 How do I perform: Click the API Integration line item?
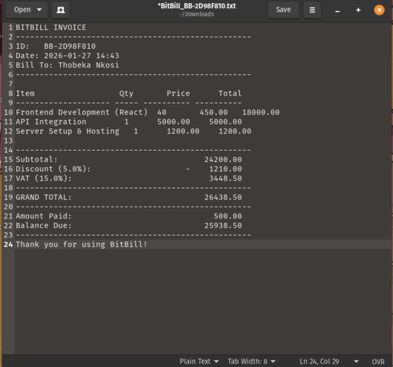51,122
